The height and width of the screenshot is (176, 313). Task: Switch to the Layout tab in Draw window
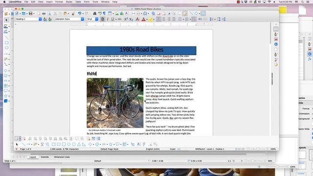point(33,157)
